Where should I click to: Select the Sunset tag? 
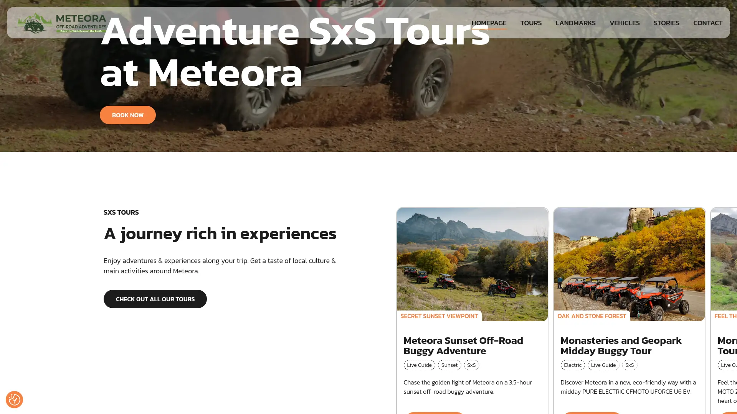pos(449,365)
